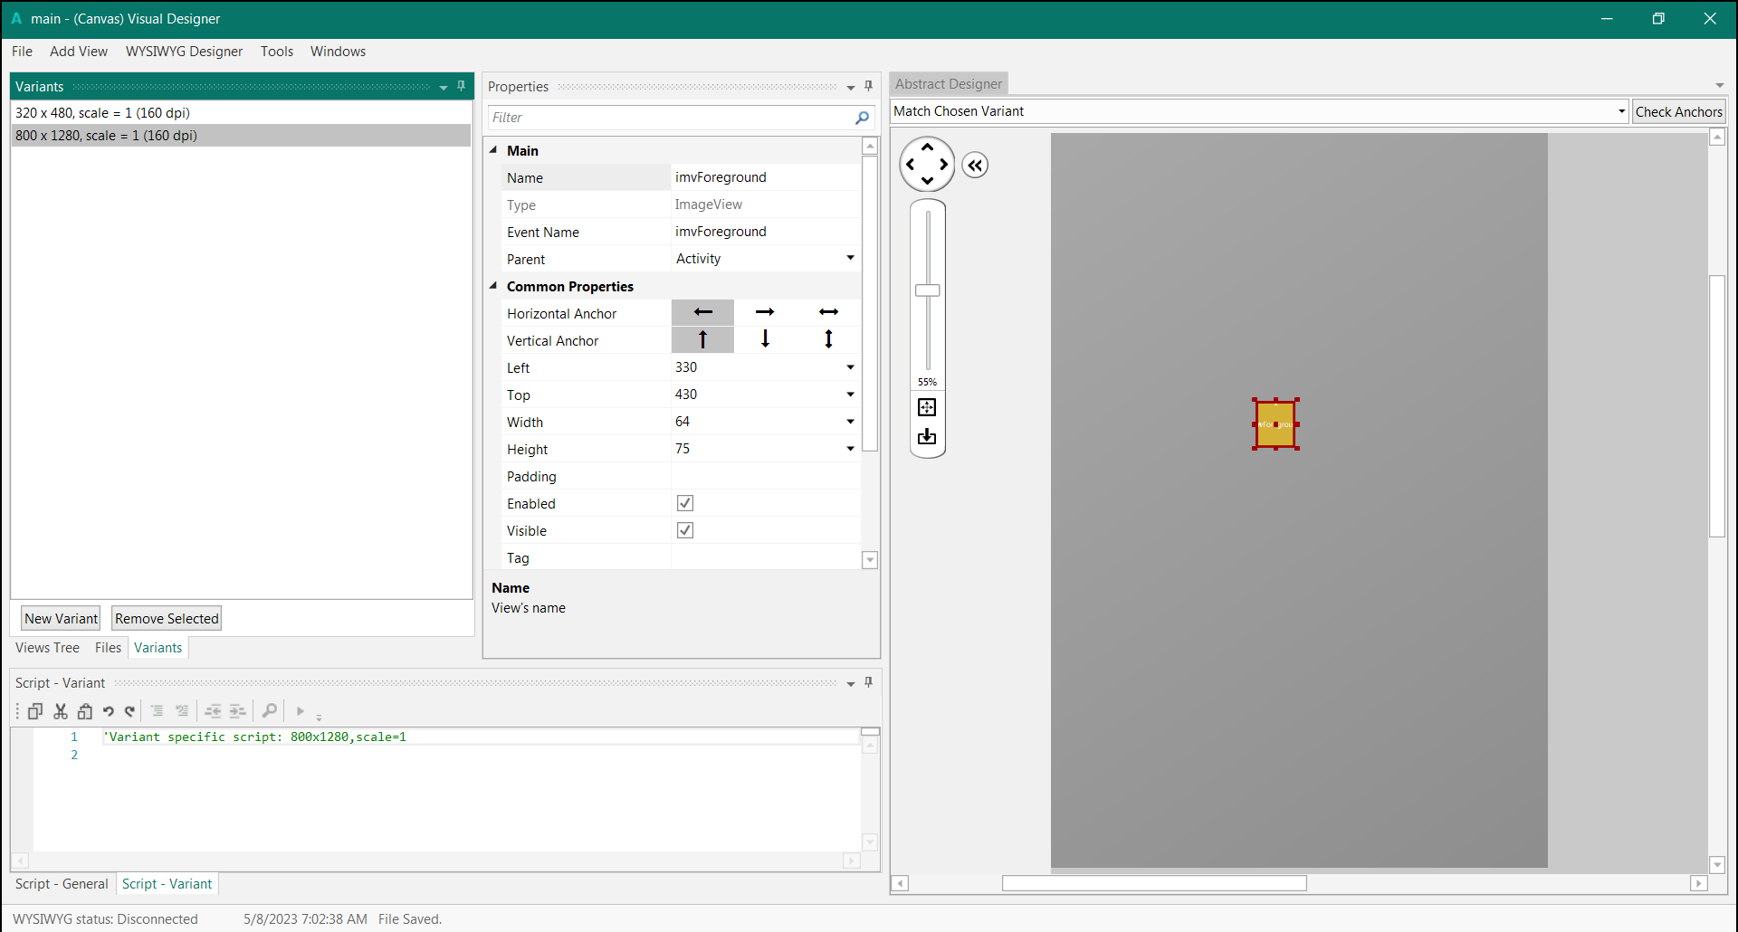Set Horizontal Anchor to stretch both sides
1738x932 pixels.
click(828, 312)
